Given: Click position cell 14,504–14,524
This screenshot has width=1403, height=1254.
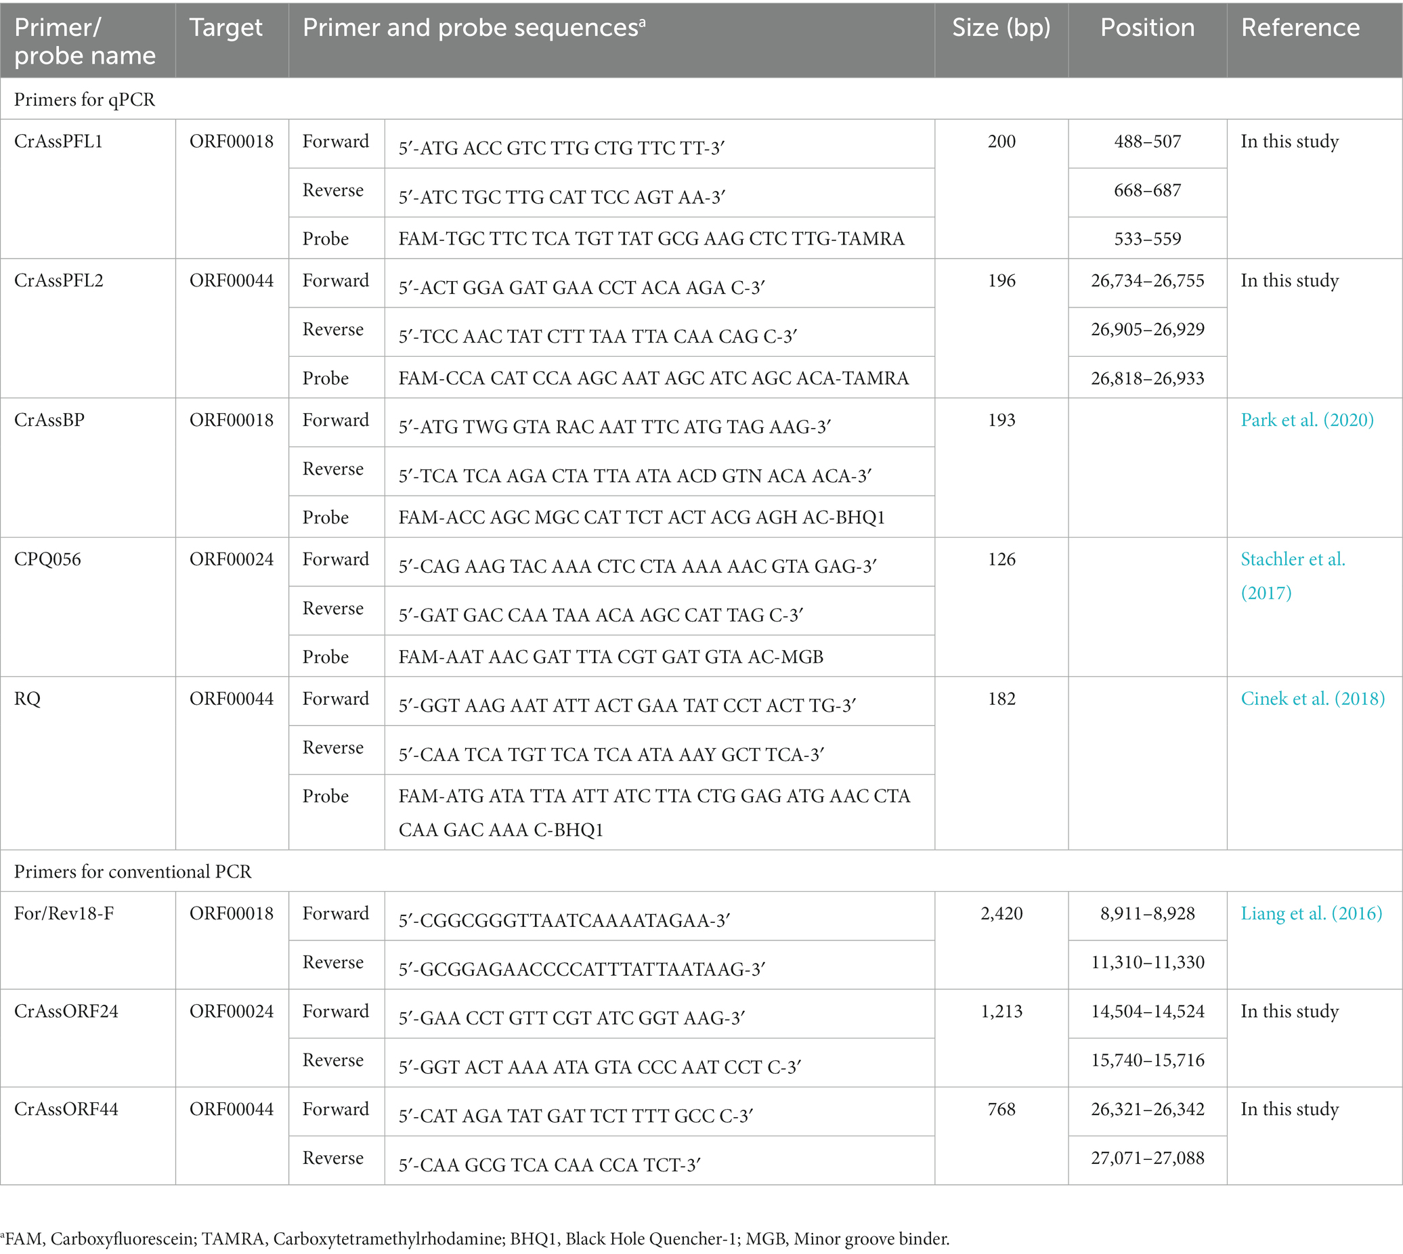Looking at the screenshot, I should [1147, 1012].
